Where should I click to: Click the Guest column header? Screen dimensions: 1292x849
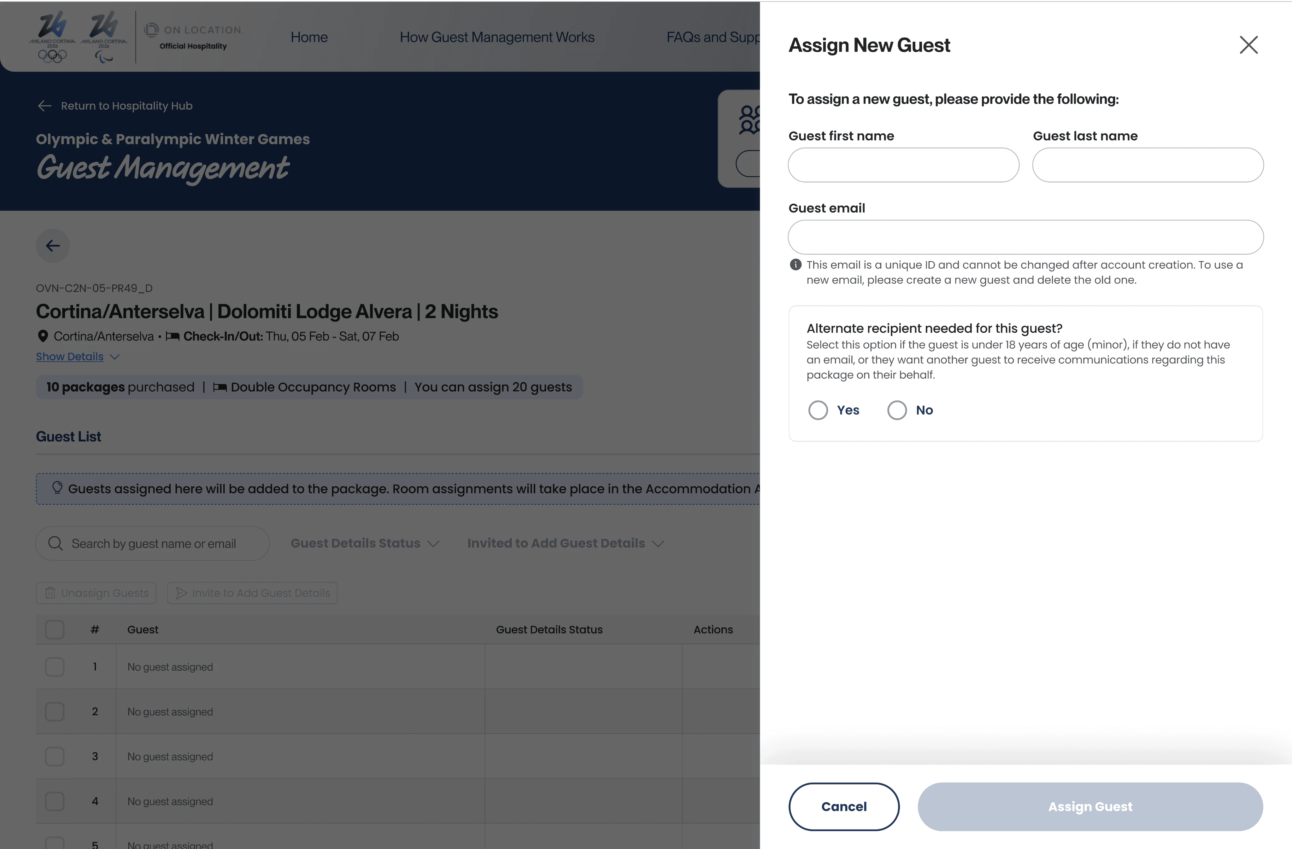tap(143, 630)
